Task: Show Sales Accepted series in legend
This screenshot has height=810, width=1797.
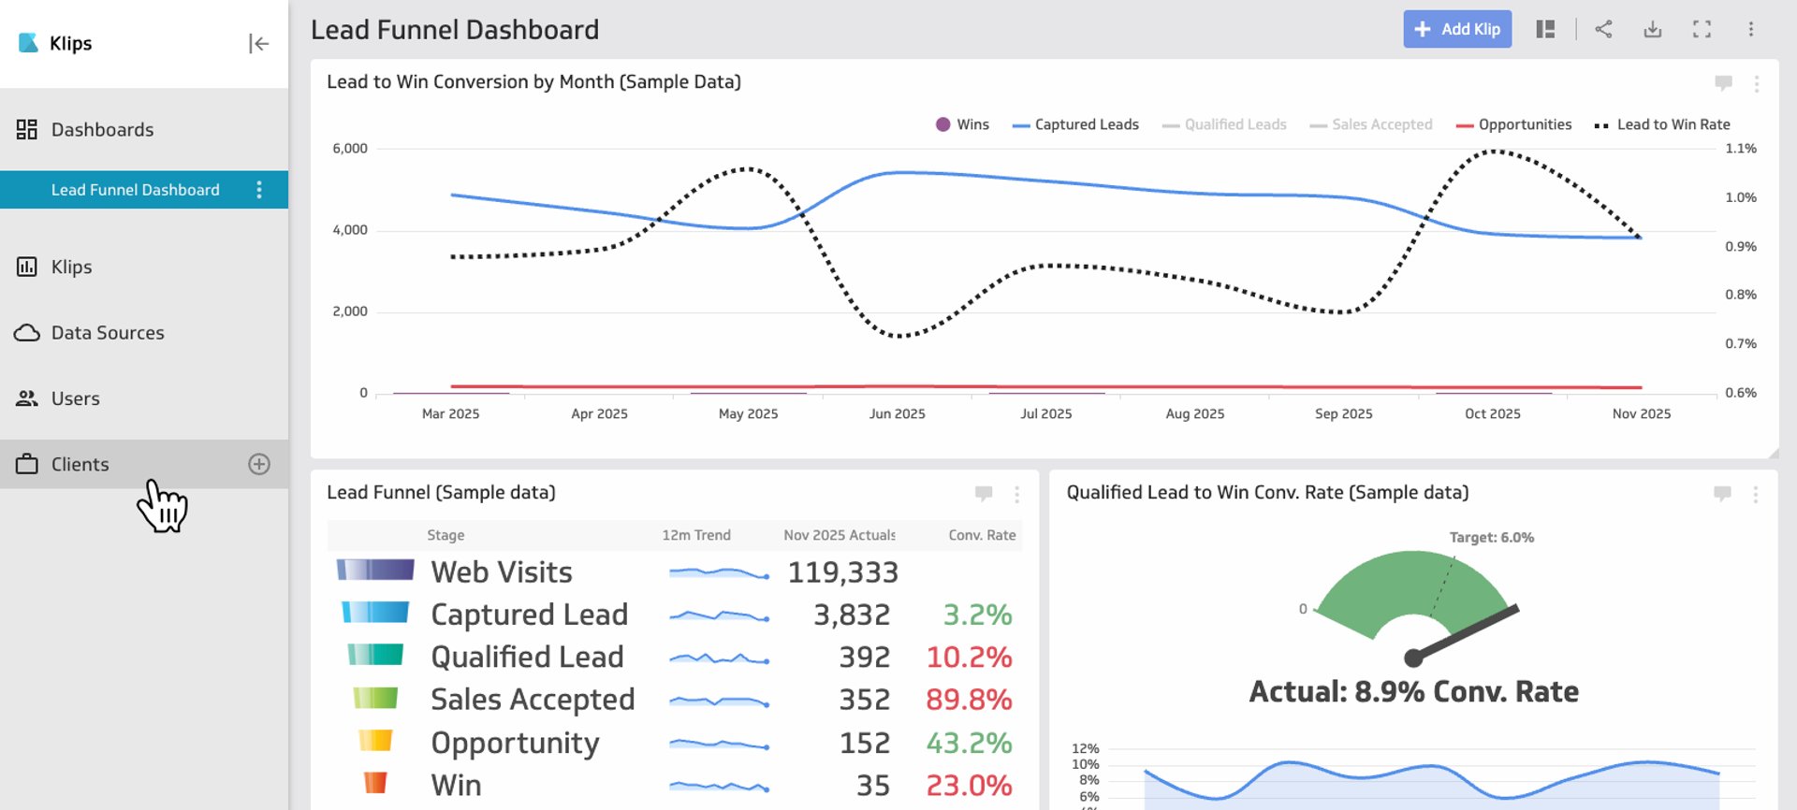Action: click(x=1371, y=124)
